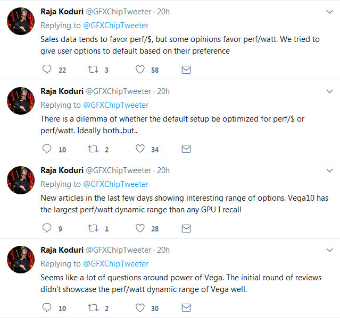340x318 pixels.
Task: Open the @GFXChipTweeter reply link in the last tweet
Action: (115, 264)
